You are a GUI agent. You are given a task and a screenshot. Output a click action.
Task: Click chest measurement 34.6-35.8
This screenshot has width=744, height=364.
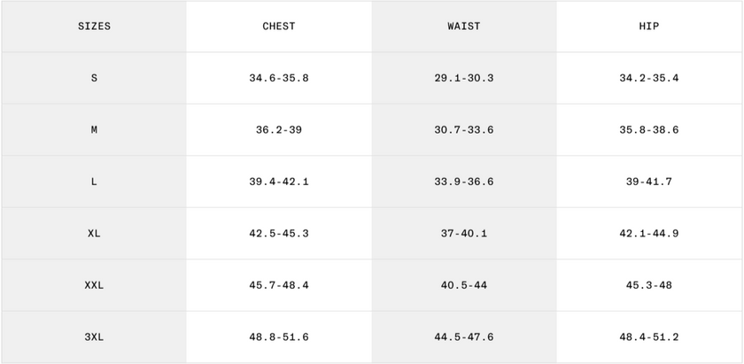pos(279,78)
